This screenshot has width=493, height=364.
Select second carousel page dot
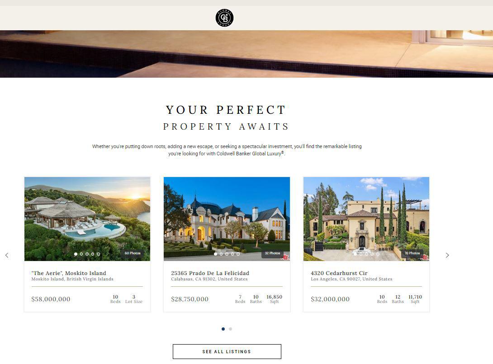tap(231, 329)
